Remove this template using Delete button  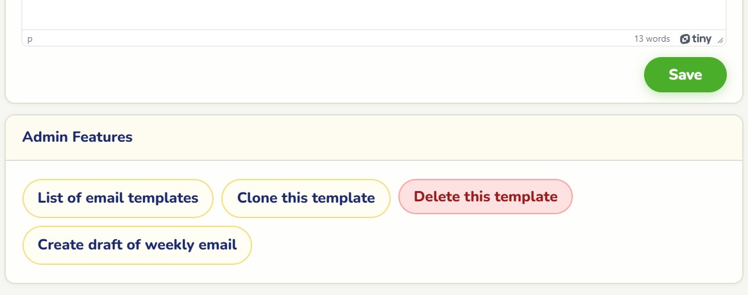(485, 196)
